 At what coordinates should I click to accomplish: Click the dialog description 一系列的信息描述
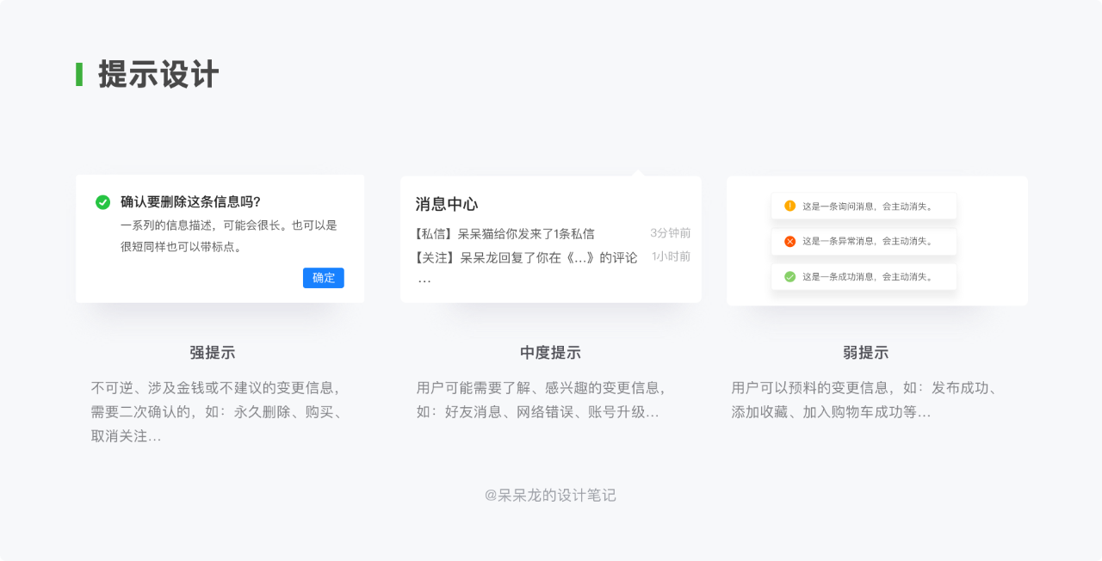tap(229, 236)
